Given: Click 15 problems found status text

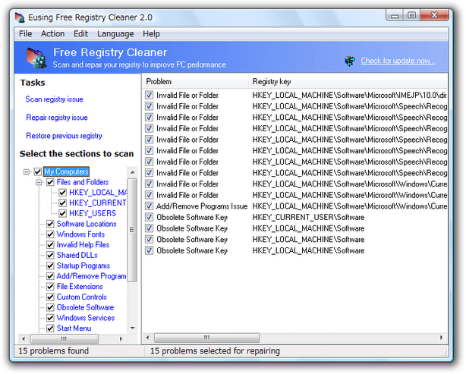Looking at the screenshot, I should [53, 350].
